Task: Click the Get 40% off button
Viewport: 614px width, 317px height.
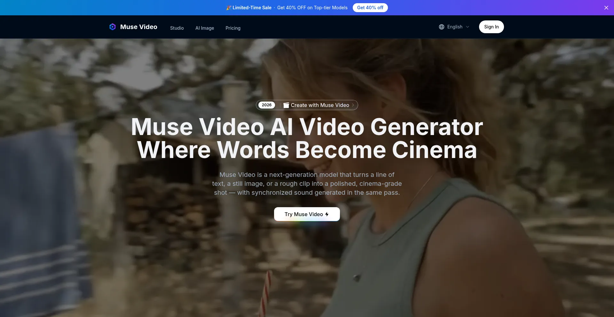Action: coord(370,8)
